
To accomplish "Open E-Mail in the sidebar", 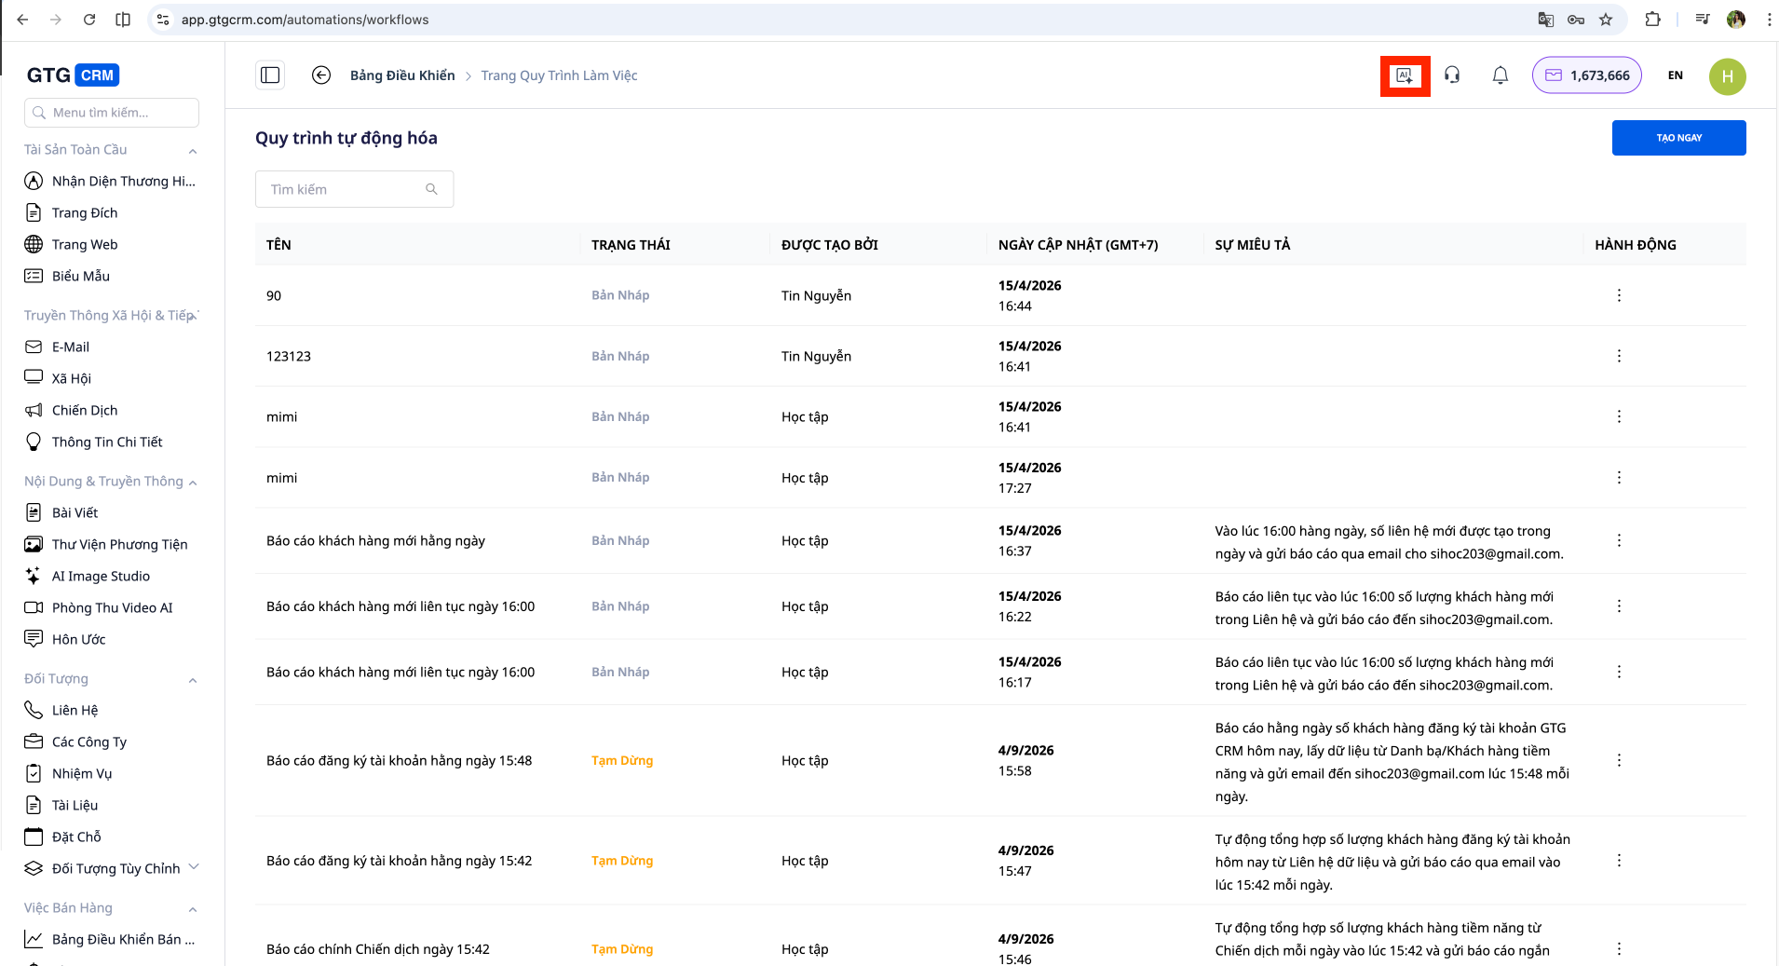I will 71,347.
